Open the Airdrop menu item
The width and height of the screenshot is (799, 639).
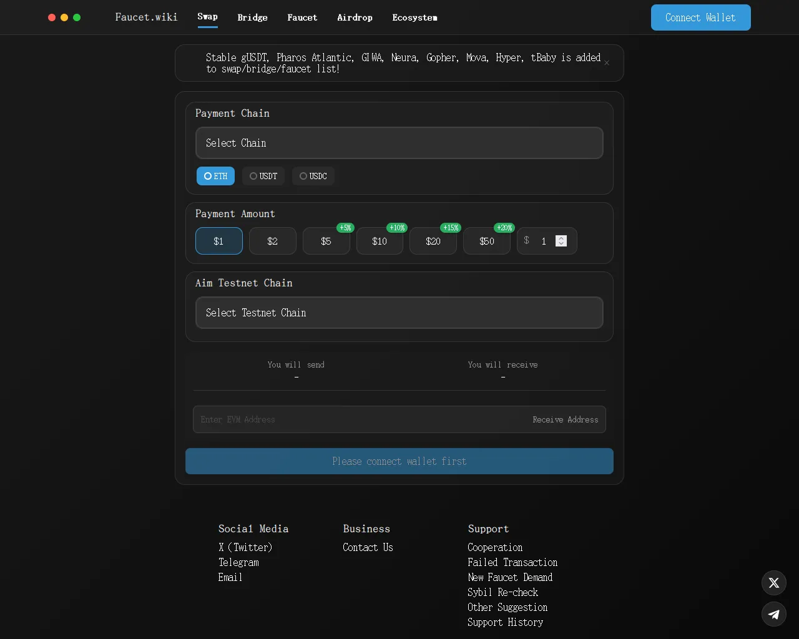[355, 17]
